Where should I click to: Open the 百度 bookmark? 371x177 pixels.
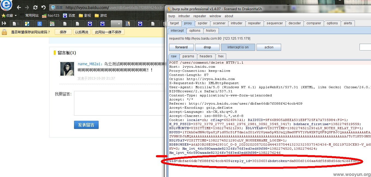(69, 16)
